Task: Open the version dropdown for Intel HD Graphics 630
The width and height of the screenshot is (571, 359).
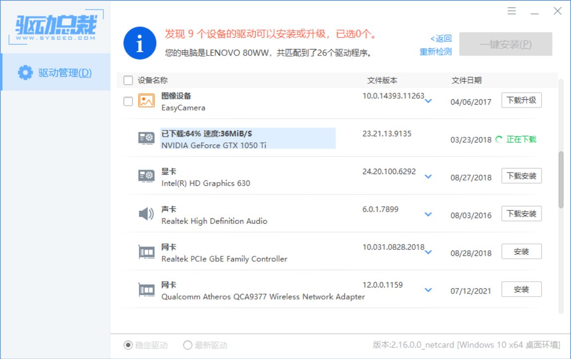Action: pos(428,177)
